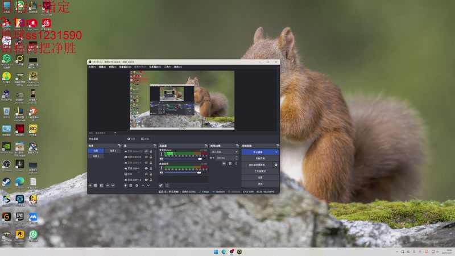The width and height of the screenshot is (455, 256).
Task: Open the 停靠窗口(D) menu
Action: tap(125, 67)
